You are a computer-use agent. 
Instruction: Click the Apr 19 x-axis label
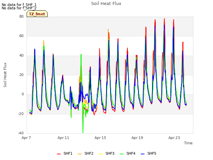click(x=137, y=138)
